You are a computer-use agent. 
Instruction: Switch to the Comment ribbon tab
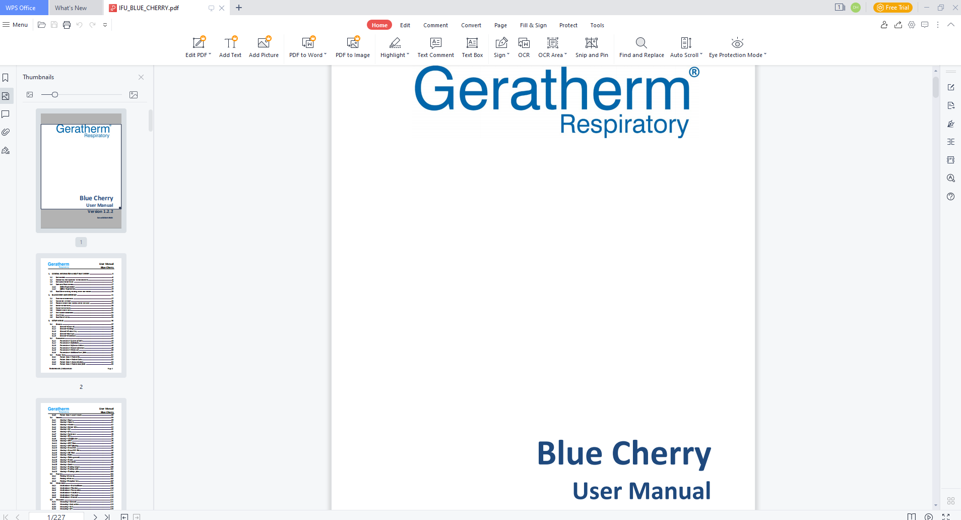pyautogui.click(x=435, y=25)
